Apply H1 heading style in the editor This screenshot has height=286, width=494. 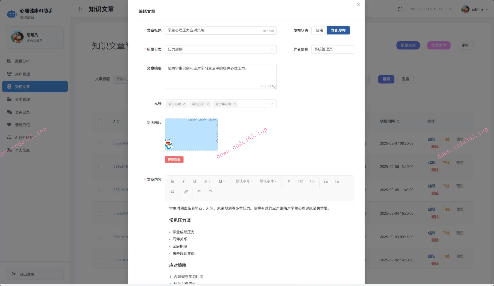pyautogui.click(x=288, y=181)
